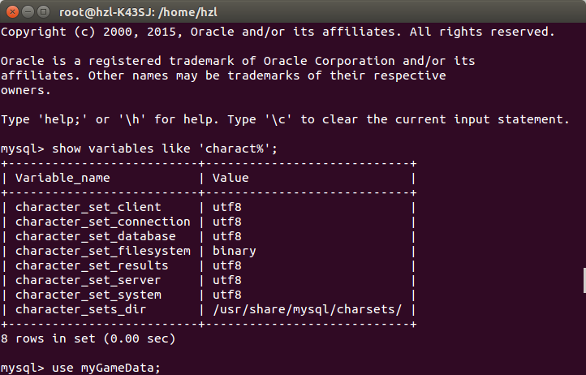
Task: Click the character_set_results row
Action: click(209, 265)
